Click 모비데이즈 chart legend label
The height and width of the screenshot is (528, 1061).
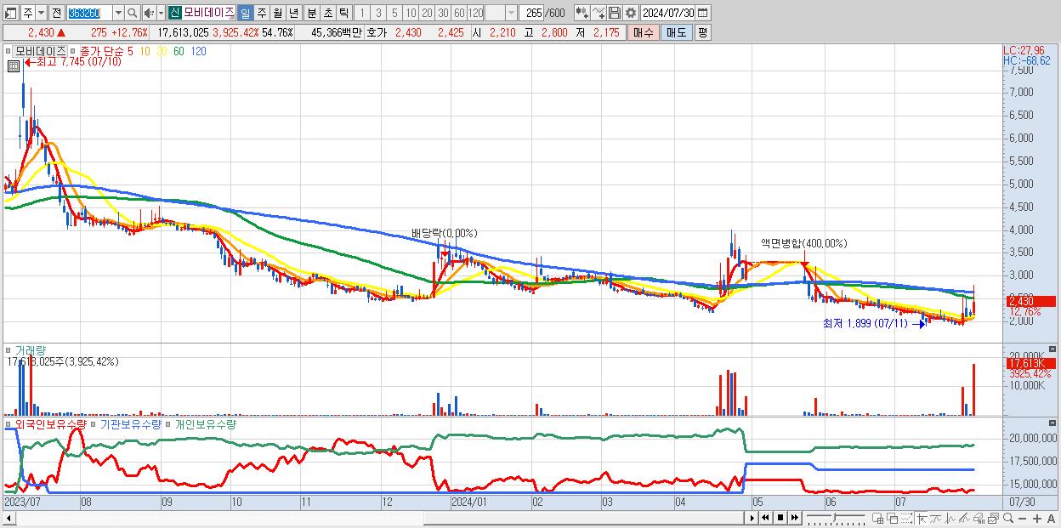click(x=40, y=51)
